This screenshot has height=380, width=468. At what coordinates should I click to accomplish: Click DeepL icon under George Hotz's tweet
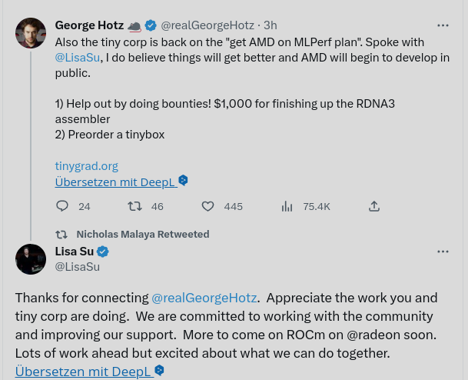pos(183,181)
